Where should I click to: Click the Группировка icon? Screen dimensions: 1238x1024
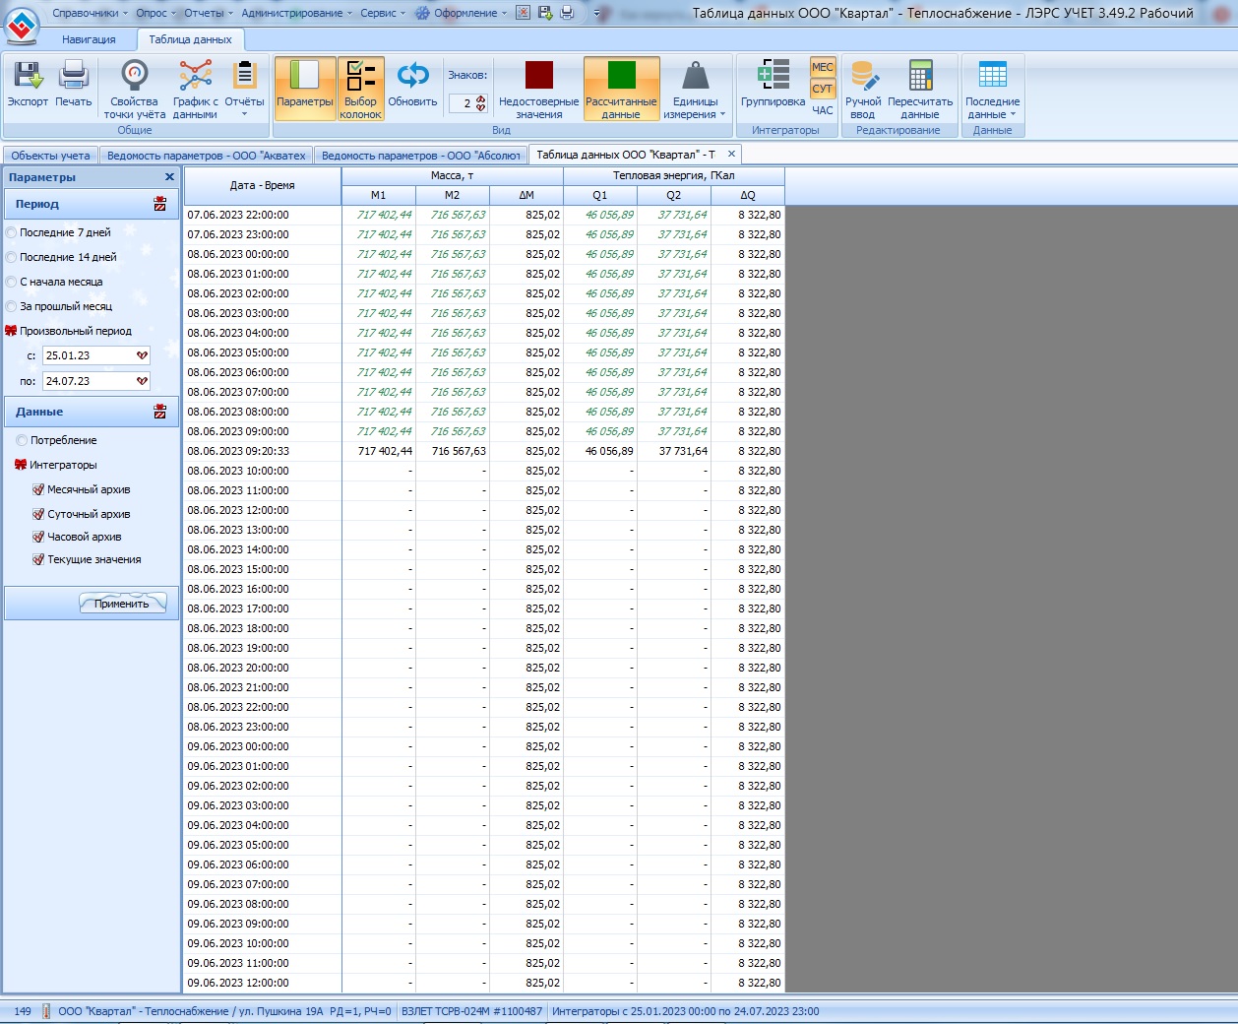(774, 76)
